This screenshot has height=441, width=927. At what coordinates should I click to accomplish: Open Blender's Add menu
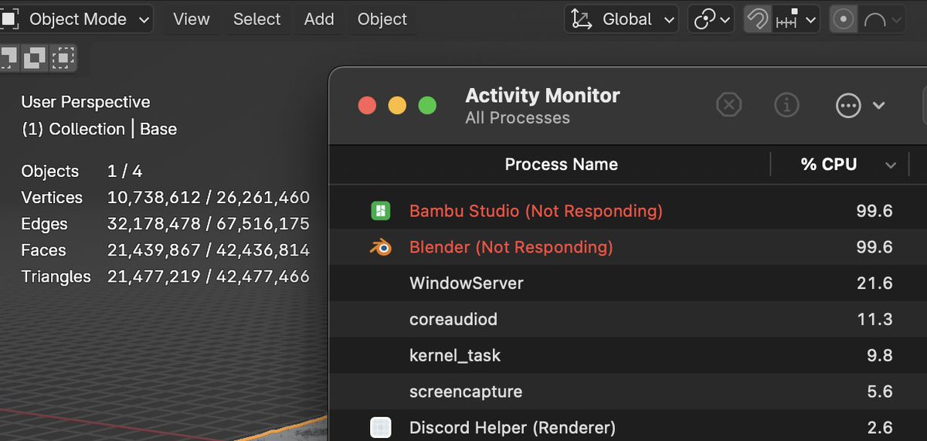(319, 19)
